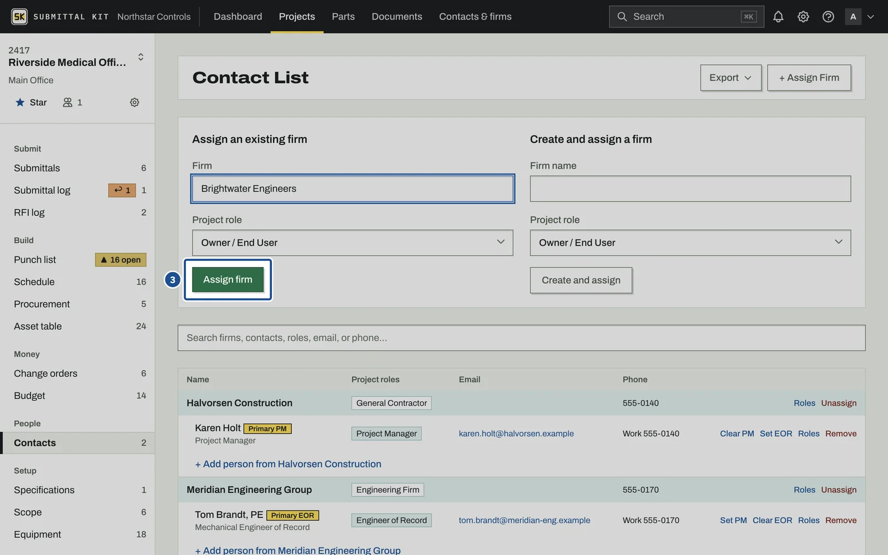Unassign Halvorsen Construction
The image size is (888, 555).
coord(839,403)
